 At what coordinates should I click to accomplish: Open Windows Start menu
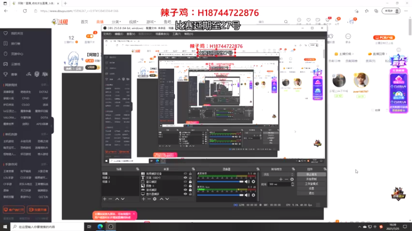5,226
